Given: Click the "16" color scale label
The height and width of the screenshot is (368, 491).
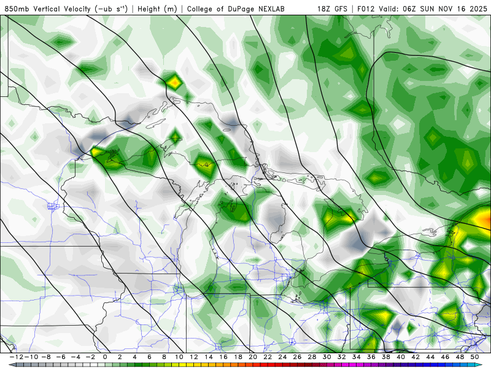Looking at the screenshot, I should coord(223,357).
